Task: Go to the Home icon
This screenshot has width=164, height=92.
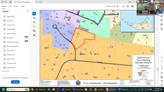Action: (x=11, y=2)
